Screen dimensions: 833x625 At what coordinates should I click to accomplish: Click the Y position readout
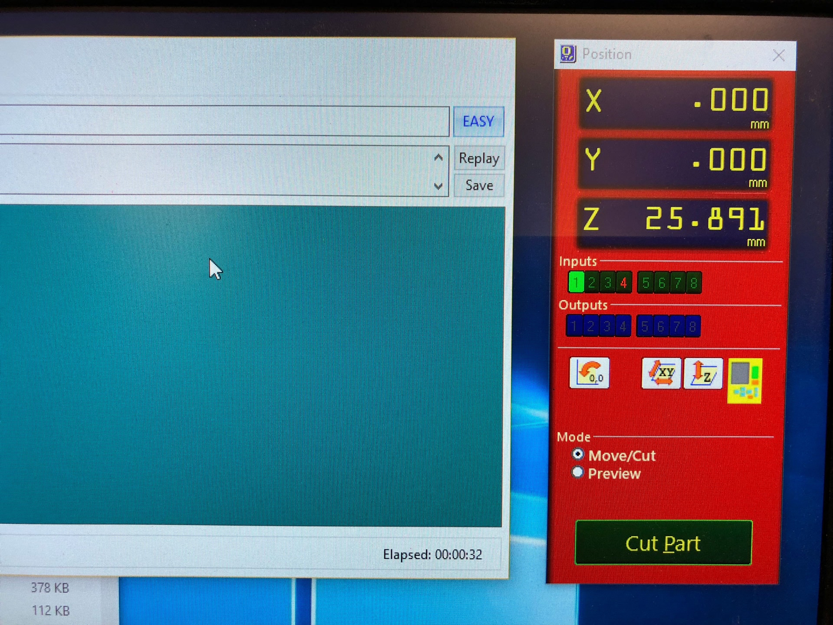(x=674, y=164)
